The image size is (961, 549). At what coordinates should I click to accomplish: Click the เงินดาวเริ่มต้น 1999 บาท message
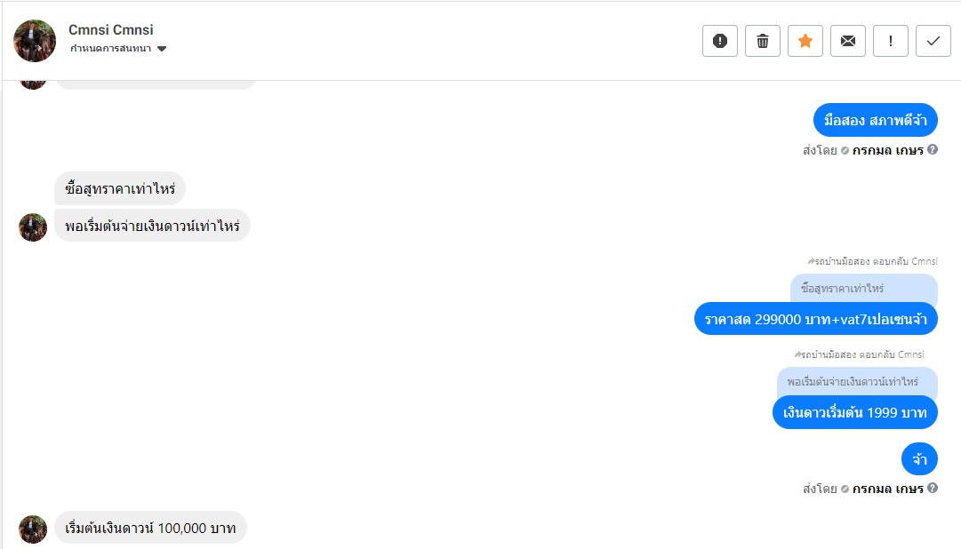[854, 412]
